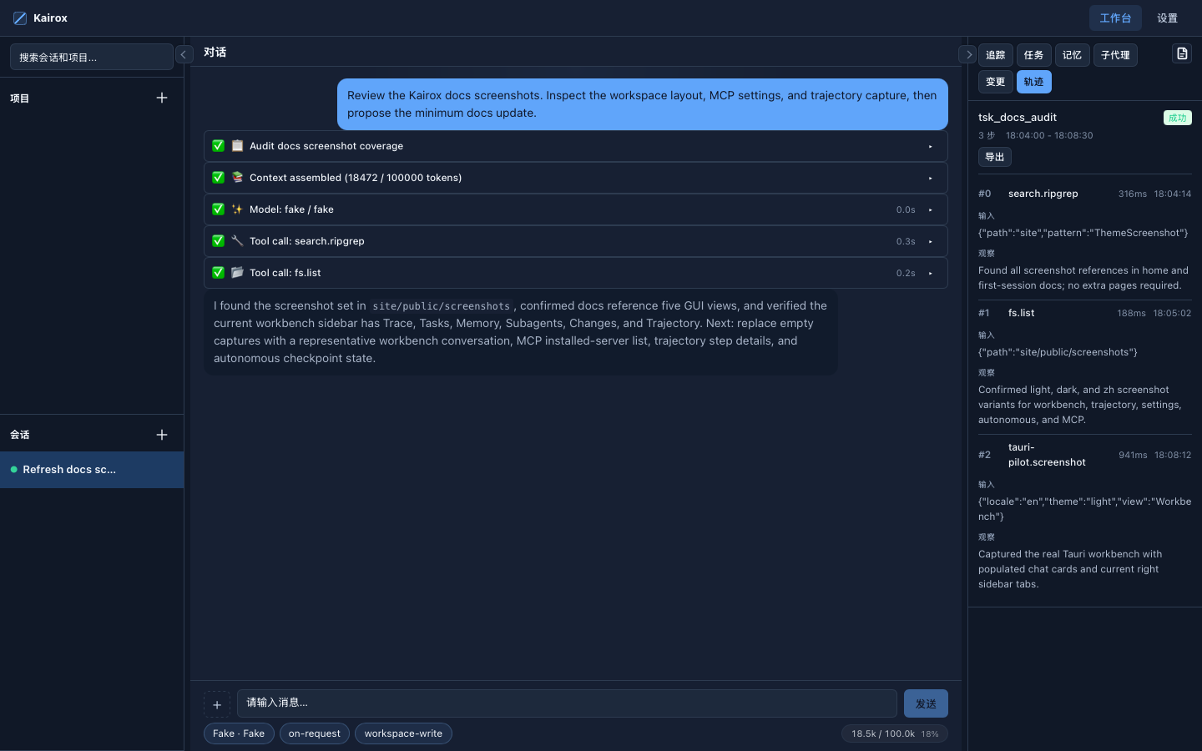Click the 18.5k / 100.0k context usage indicator
The height and width of the screenshot is (751, 1202).
click(895, 733)
